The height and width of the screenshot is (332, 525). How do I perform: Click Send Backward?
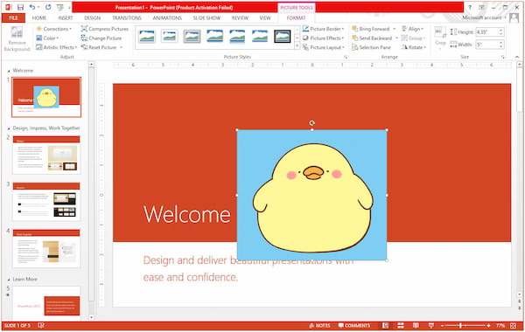pos(372,38)
